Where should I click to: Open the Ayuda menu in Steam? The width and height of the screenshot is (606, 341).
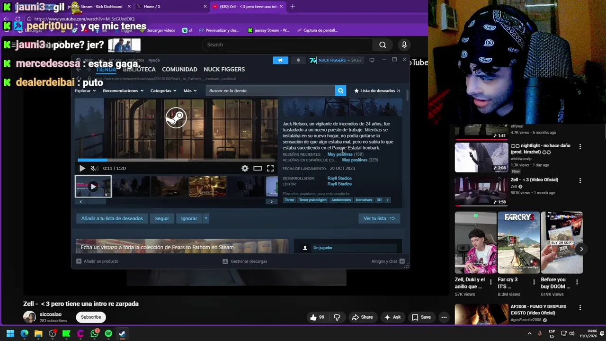tap(154, 60)
